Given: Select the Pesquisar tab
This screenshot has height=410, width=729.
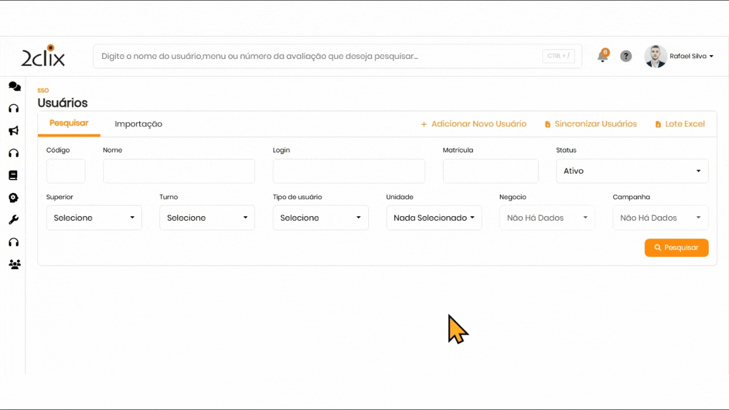Looking at the screenshot, I should (69, 123).
